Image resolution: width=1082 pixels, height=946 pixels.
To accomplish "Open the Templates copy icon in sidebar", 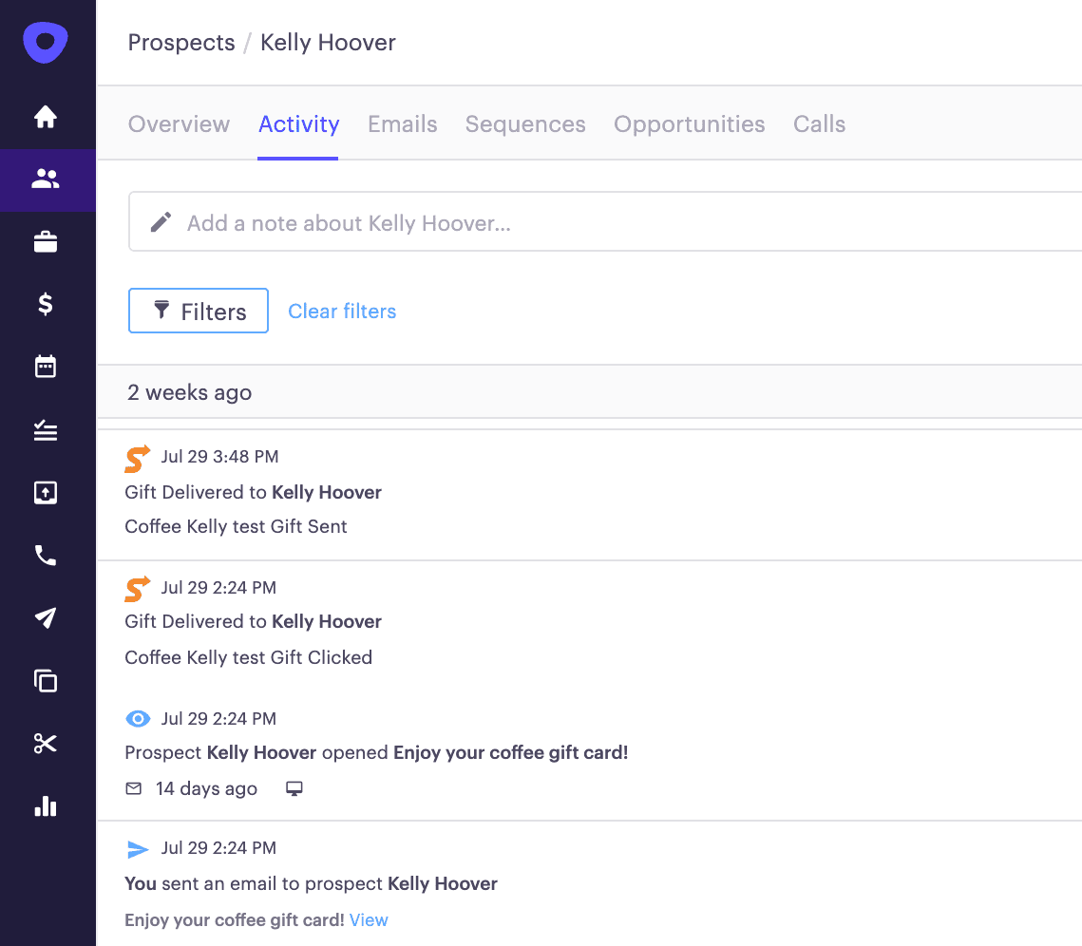I will coord(46,681).
